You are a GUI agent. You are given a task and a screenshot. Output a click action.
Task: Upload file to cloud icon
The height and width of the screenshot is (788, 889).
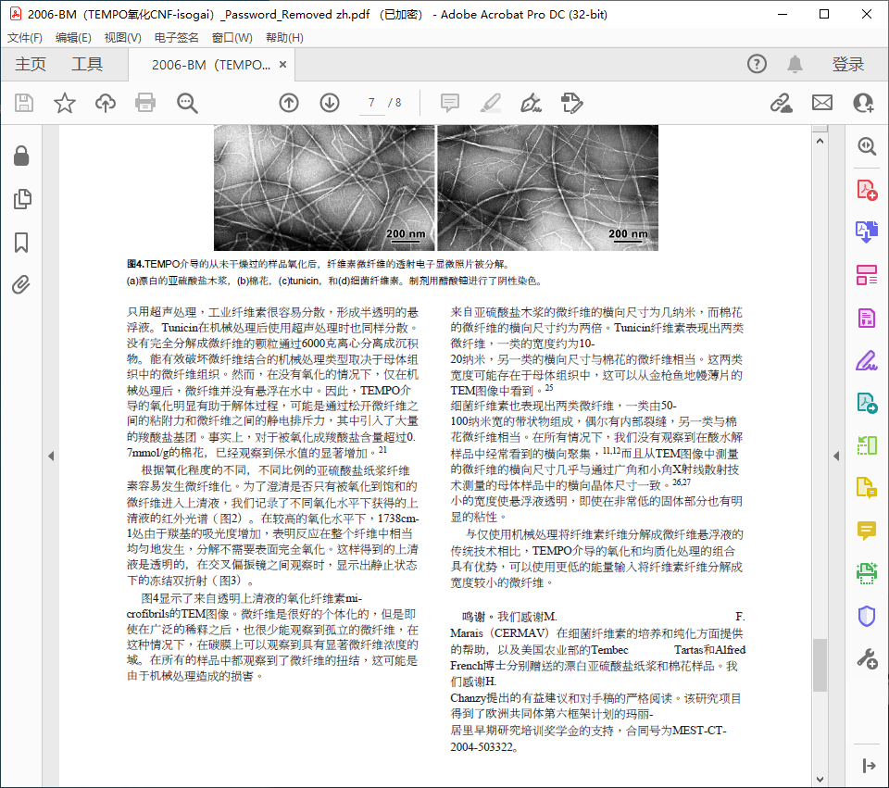106,103
